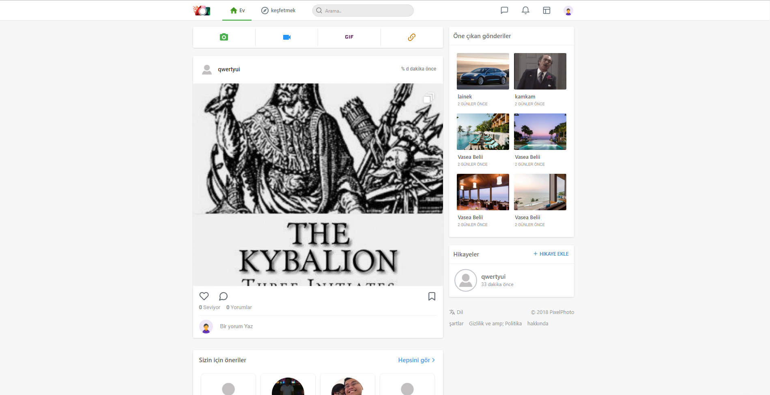Click HIKAYE EKLE to add story
Screen dimensions: 770x395
coord(551,254)
